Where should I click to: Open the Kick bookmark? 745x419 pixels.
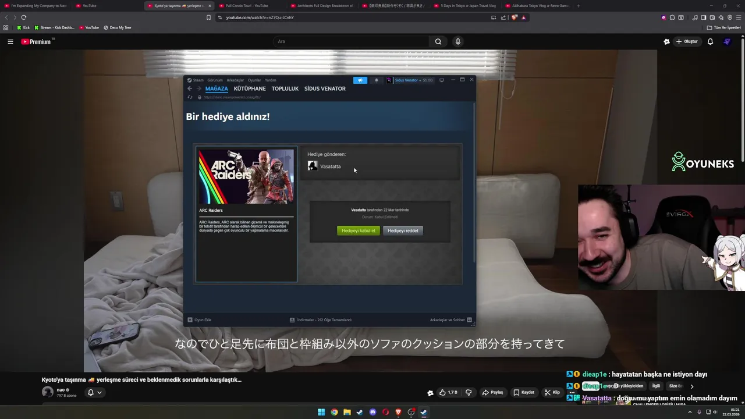tap(23, 27)
